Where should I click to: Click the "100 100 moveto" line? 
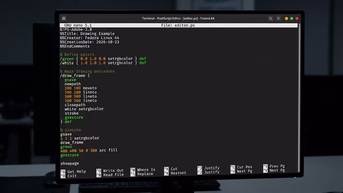pyautogui.click(x=81, y=88)
